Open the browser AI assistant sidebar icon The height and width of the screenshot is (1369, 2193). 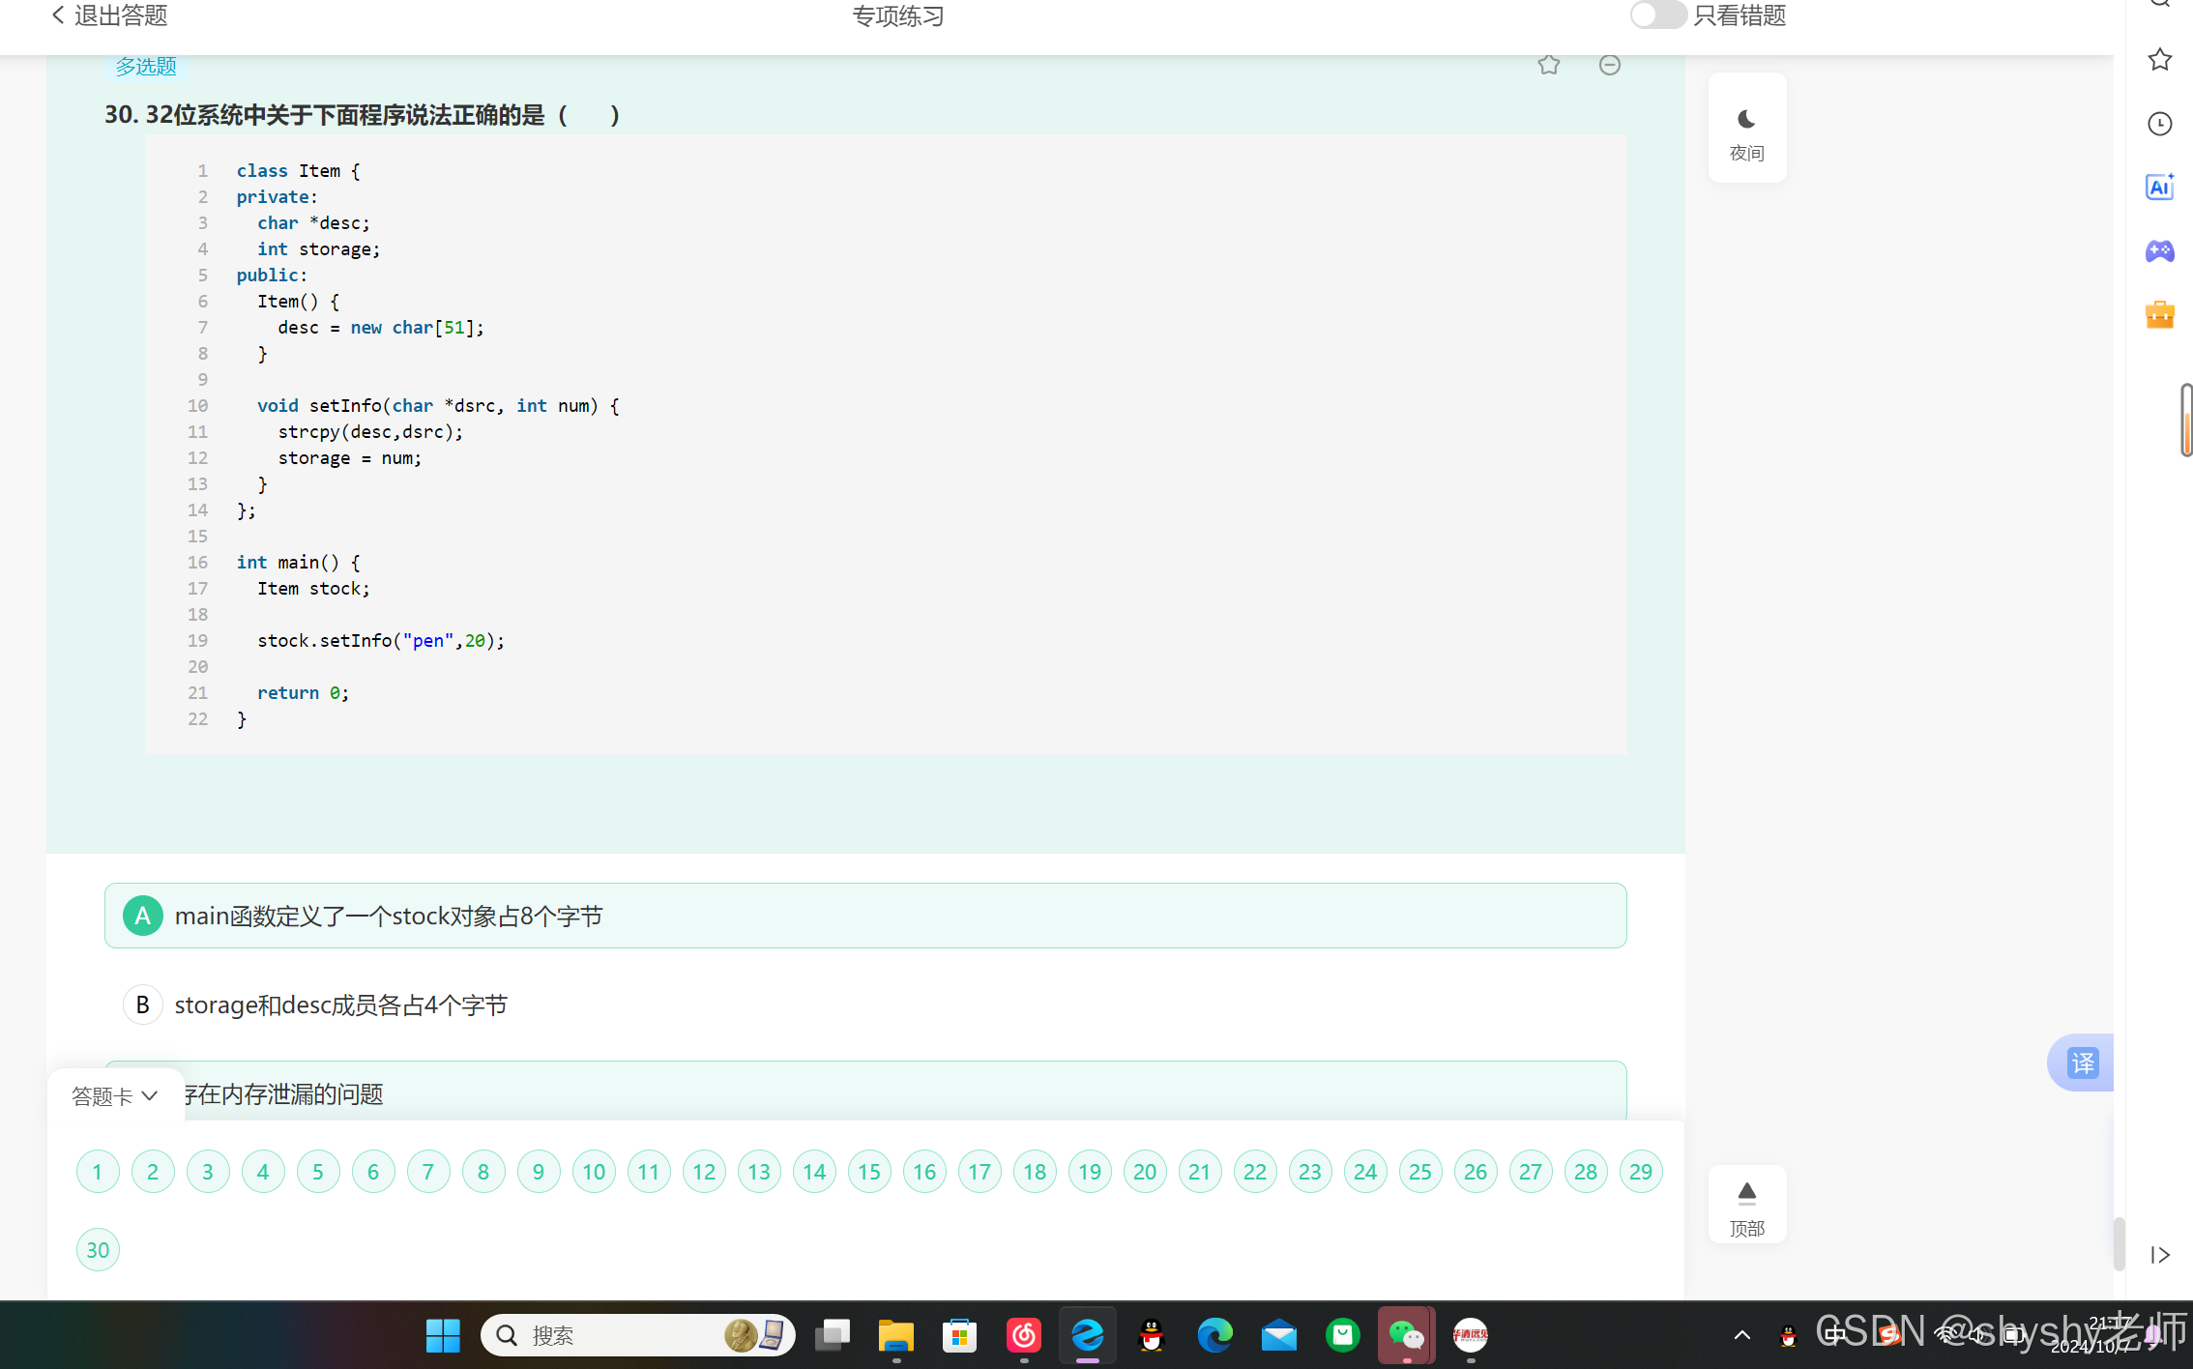[x=2159, y=187]
